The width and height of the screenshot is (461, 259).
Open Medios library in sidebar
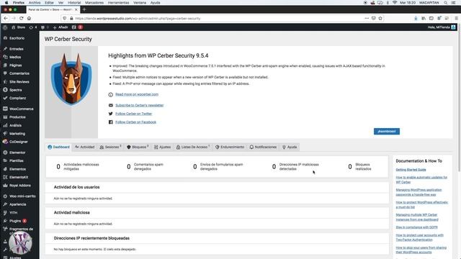(x=15, y=57)
